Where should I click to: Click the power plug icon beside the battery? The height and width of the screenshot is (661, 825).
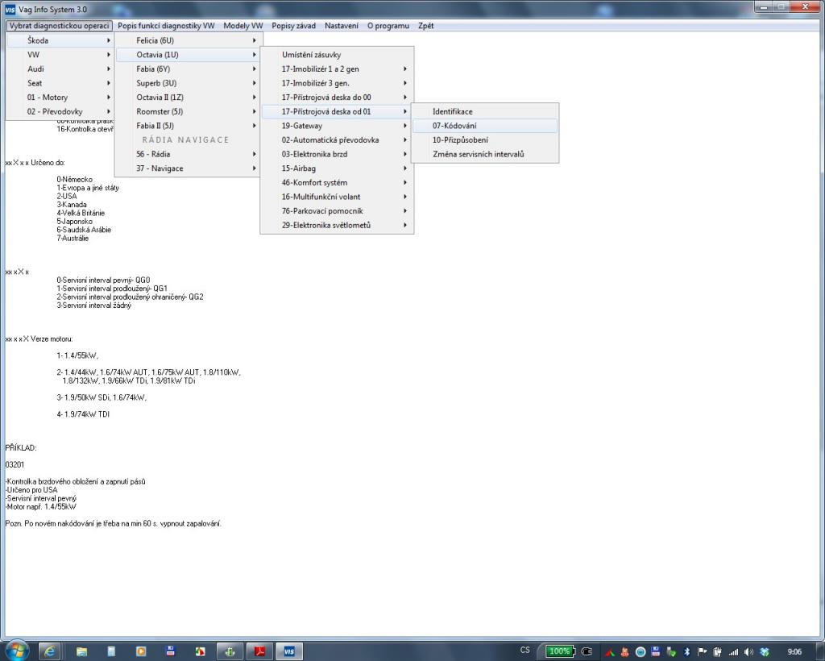click(587, 651)
